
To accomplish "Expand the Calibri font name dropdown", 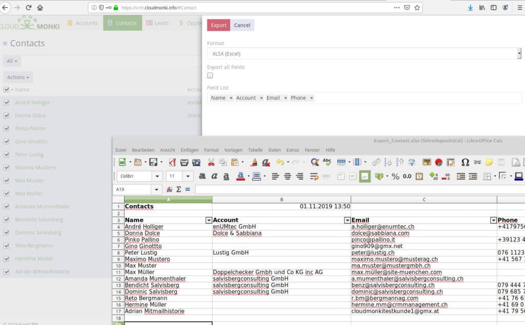I will [x=157, y=176].
